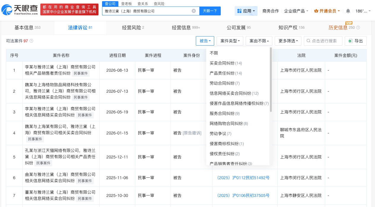Expand the 企业级产品 menu
Screen dimensions: 375x207
[296, 11]
